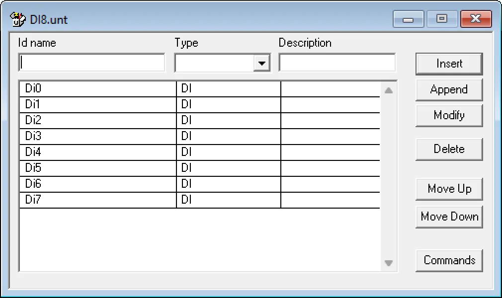Viewport: 502px width, 298px height.
Task: Click the Modify button
Action: point(448,115)
